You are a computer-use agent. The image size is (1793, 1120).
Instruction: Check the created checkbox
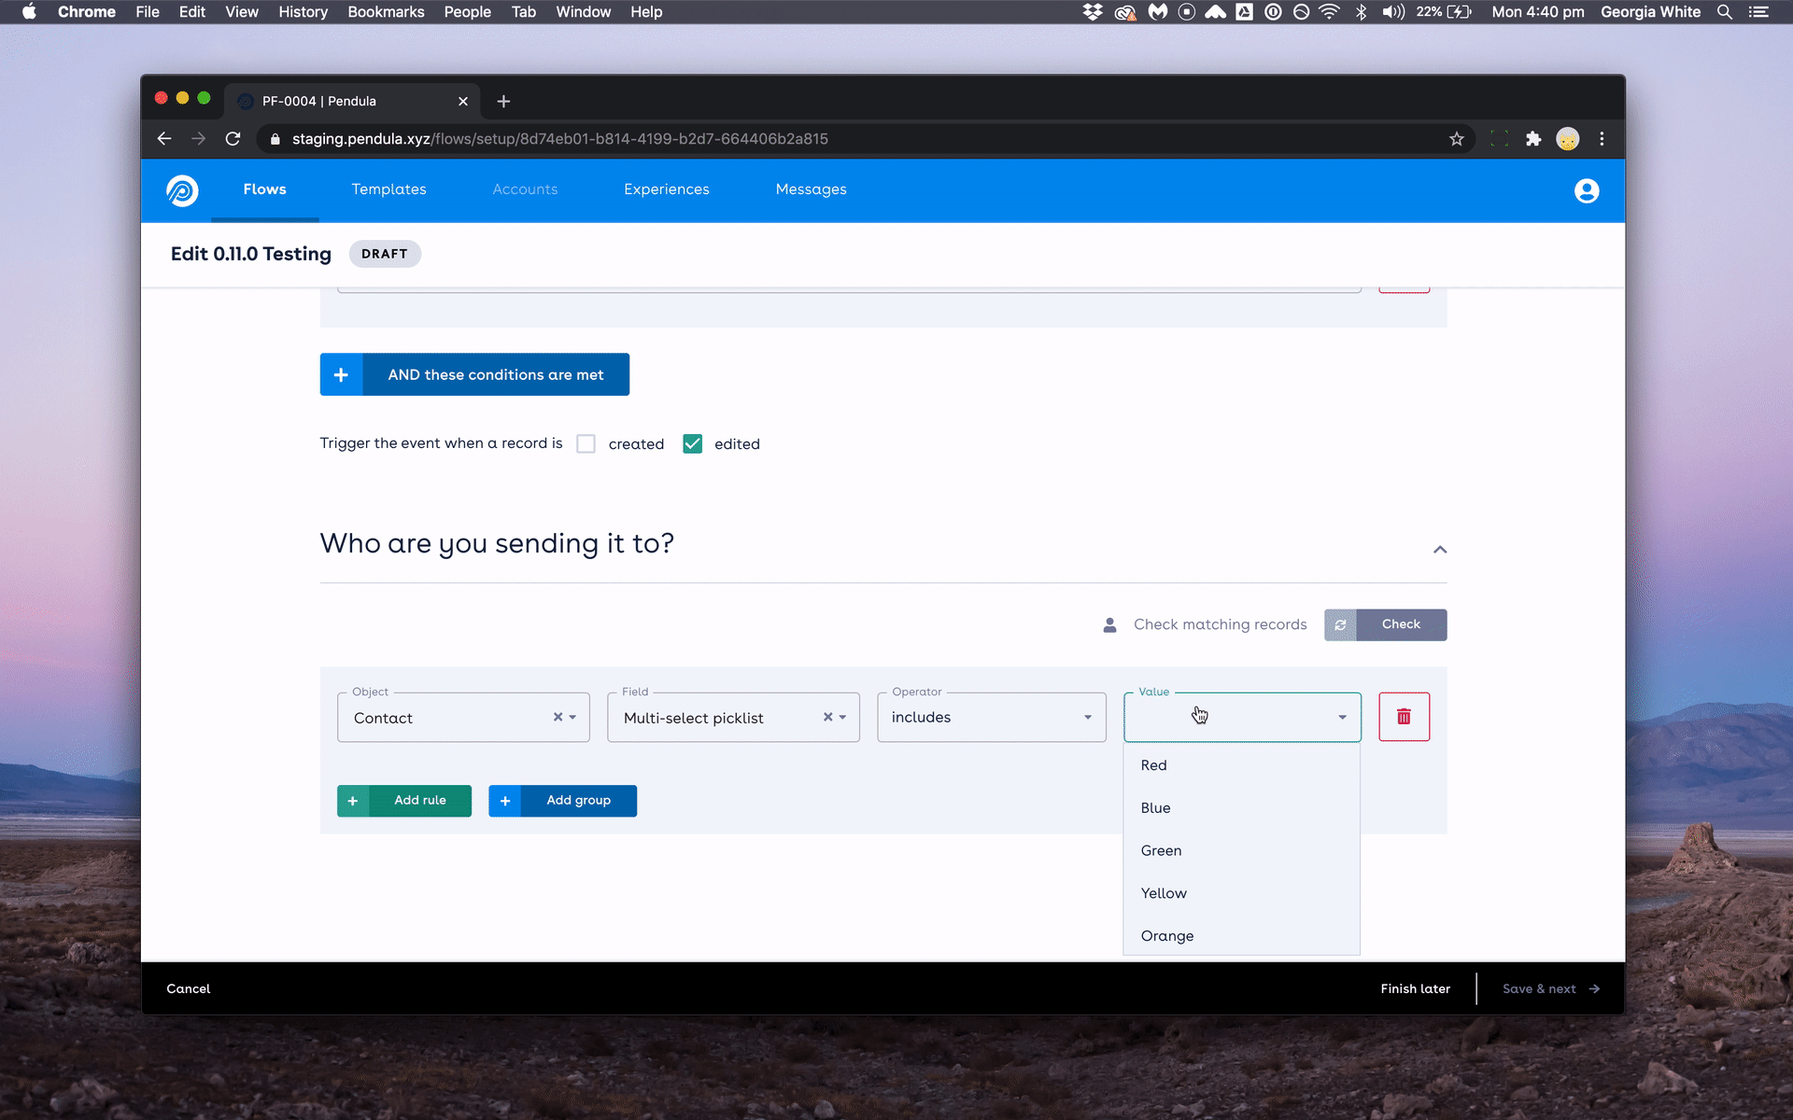click(586, 444)
